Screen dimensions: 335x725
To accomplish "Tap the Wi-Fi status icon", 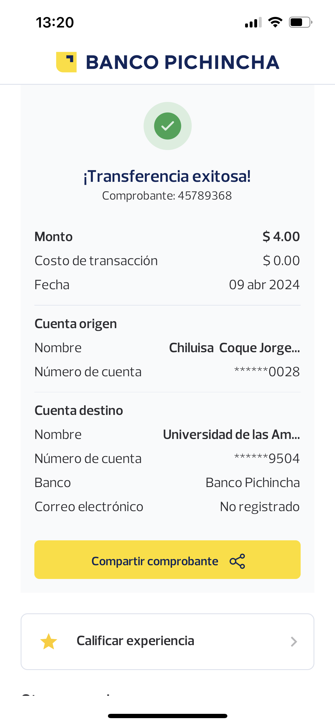I will [275, 22].
